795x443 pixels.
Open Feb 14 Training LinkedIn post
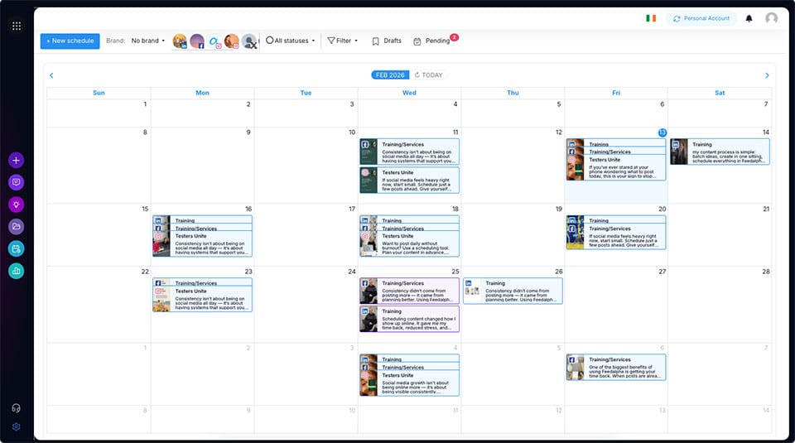720,152
